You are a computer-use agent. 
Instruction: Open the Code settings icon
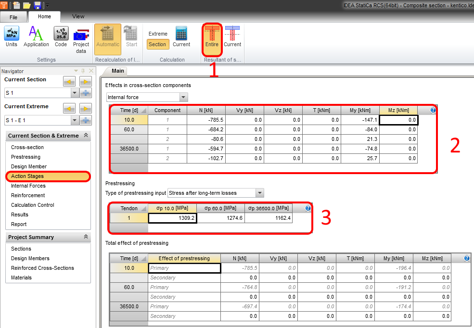click(x=61, y=37)
